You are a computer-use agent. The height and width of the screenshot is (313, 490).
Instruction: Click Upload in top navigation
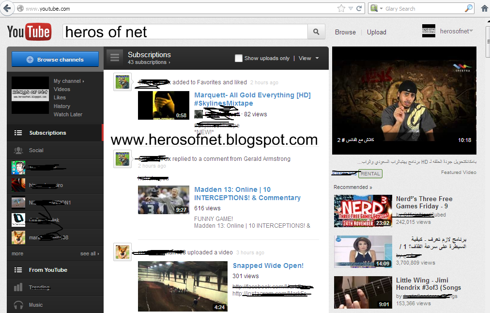click(377, 32)
